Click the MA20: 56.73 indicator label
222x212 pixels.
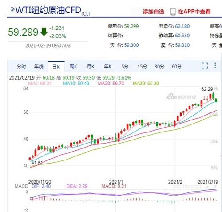point(111,84)
